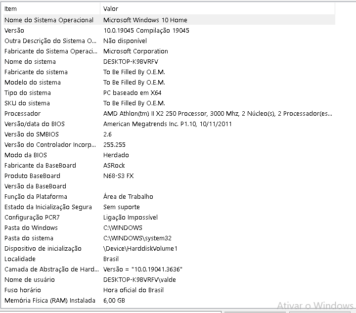Select "Versão do Controlador Incorp..." row
The height and width of the screenshot is (313, 356).
(x=169, y=145)
